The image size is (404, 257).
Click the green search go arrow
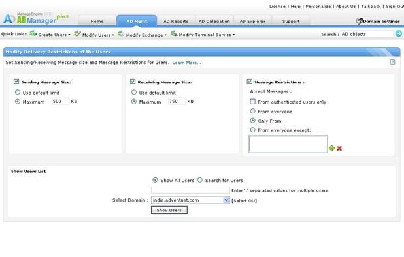point(398,34)
